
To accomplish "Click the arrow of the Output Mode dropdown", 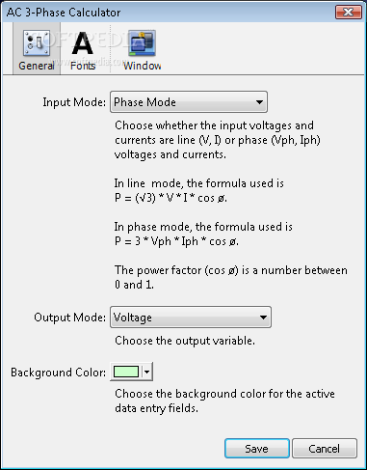I will pyautogui.click(x=263, y=318).
